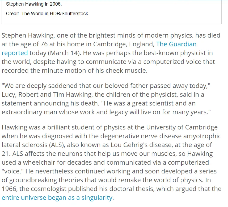Click the text "University of Cambridge"
Screen dimensions: 228x207
[x=182, y=127]
